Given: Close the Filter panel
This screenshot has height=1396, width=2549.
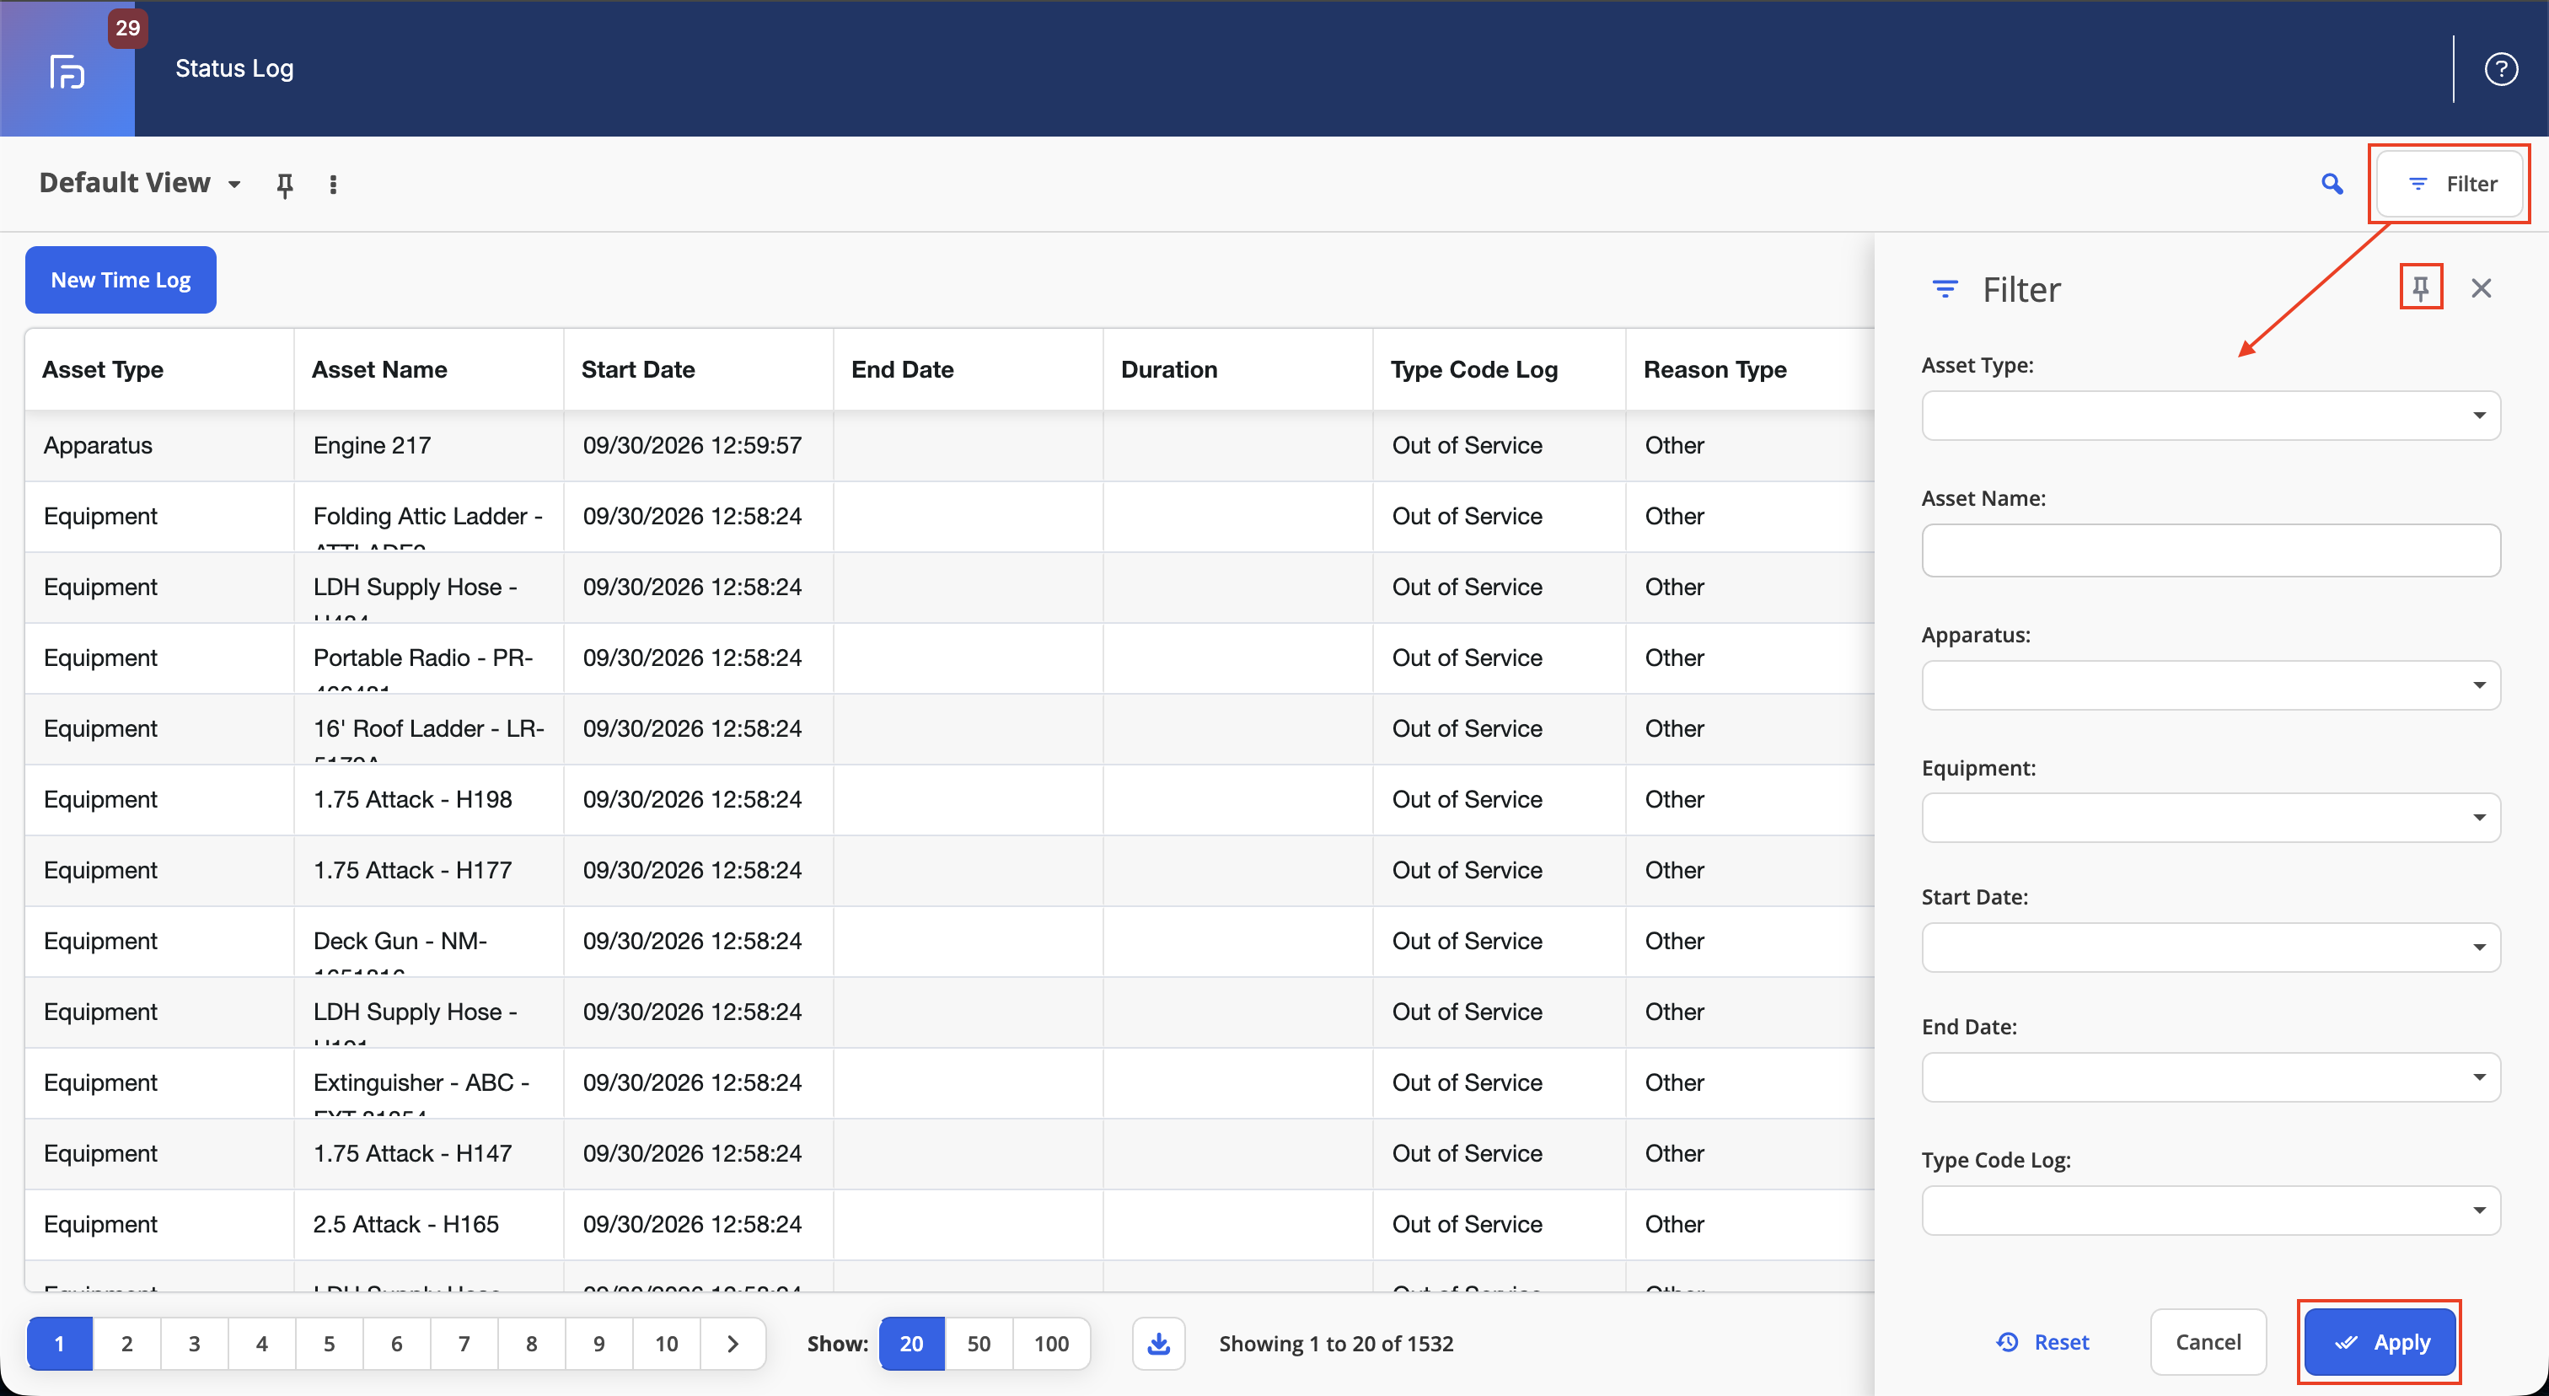Looking at the screenshot, I should 2481,288.
